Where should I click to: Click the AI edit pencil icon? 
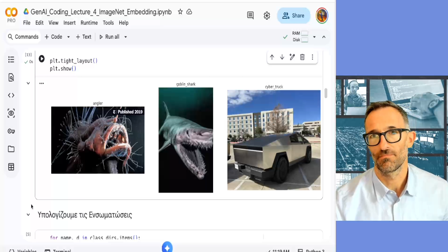click(292, 57)
